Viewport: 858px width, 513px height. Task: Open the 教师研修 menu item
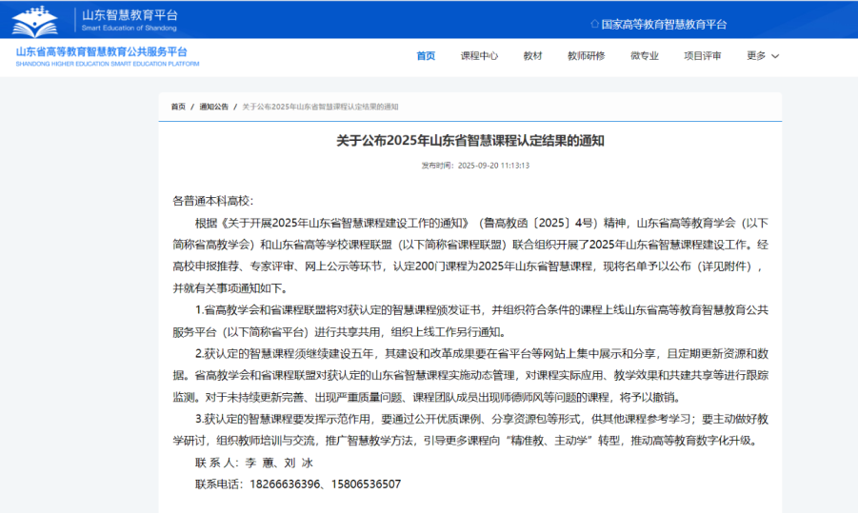pos(586,56)
